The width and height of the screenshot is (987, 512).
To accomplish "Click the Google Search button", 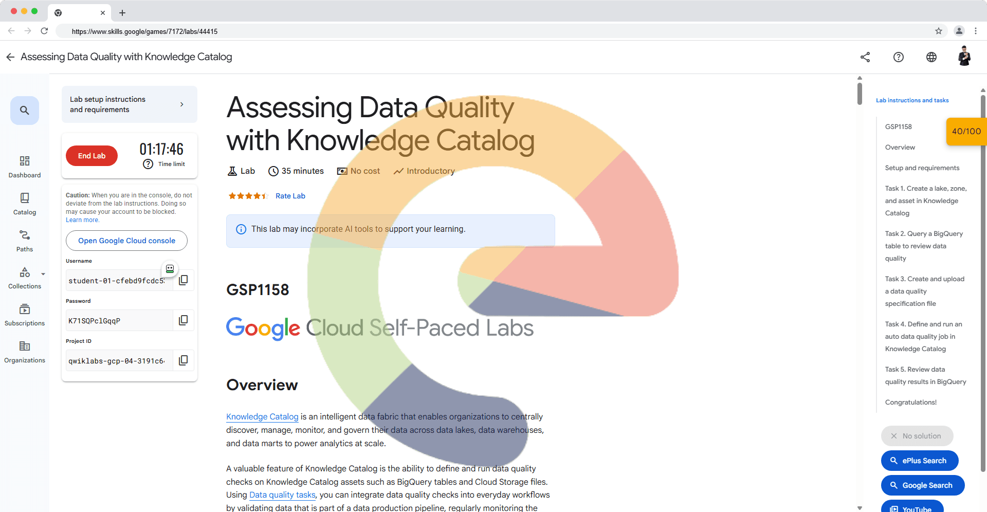I will pyautogui.click(x=922, y=485).
